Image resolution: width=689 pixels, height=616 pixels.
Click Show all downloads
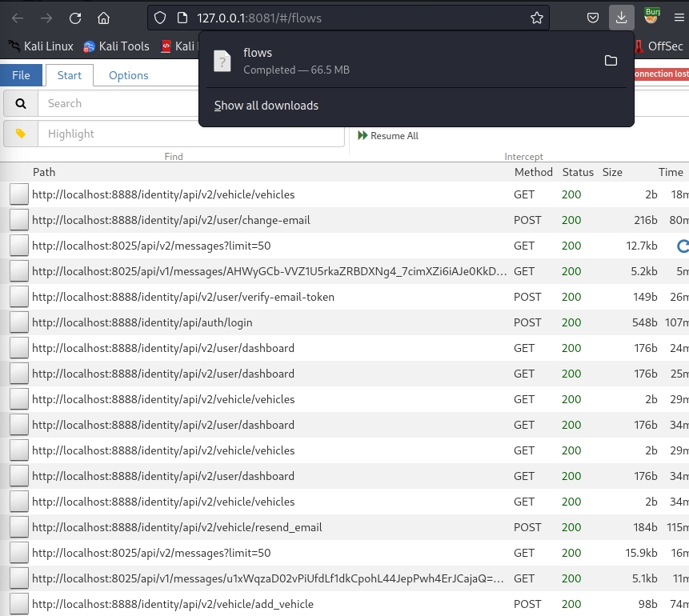pyautogui.click(x=266, y=106)
